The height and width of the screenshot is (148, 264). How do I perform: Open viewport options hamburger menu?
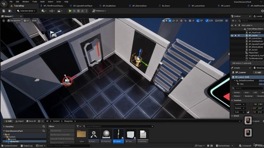(4, 21)
